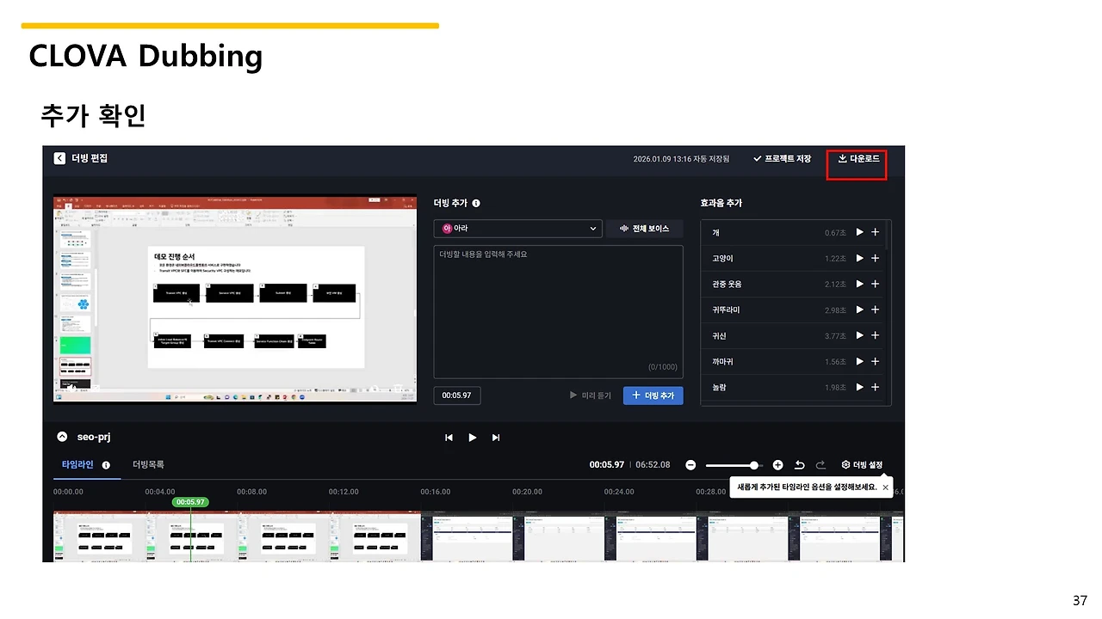The height and width of the screenshot is (619, 1102).
Task: Click the 다운로드 download button
Action: (858, 159)
